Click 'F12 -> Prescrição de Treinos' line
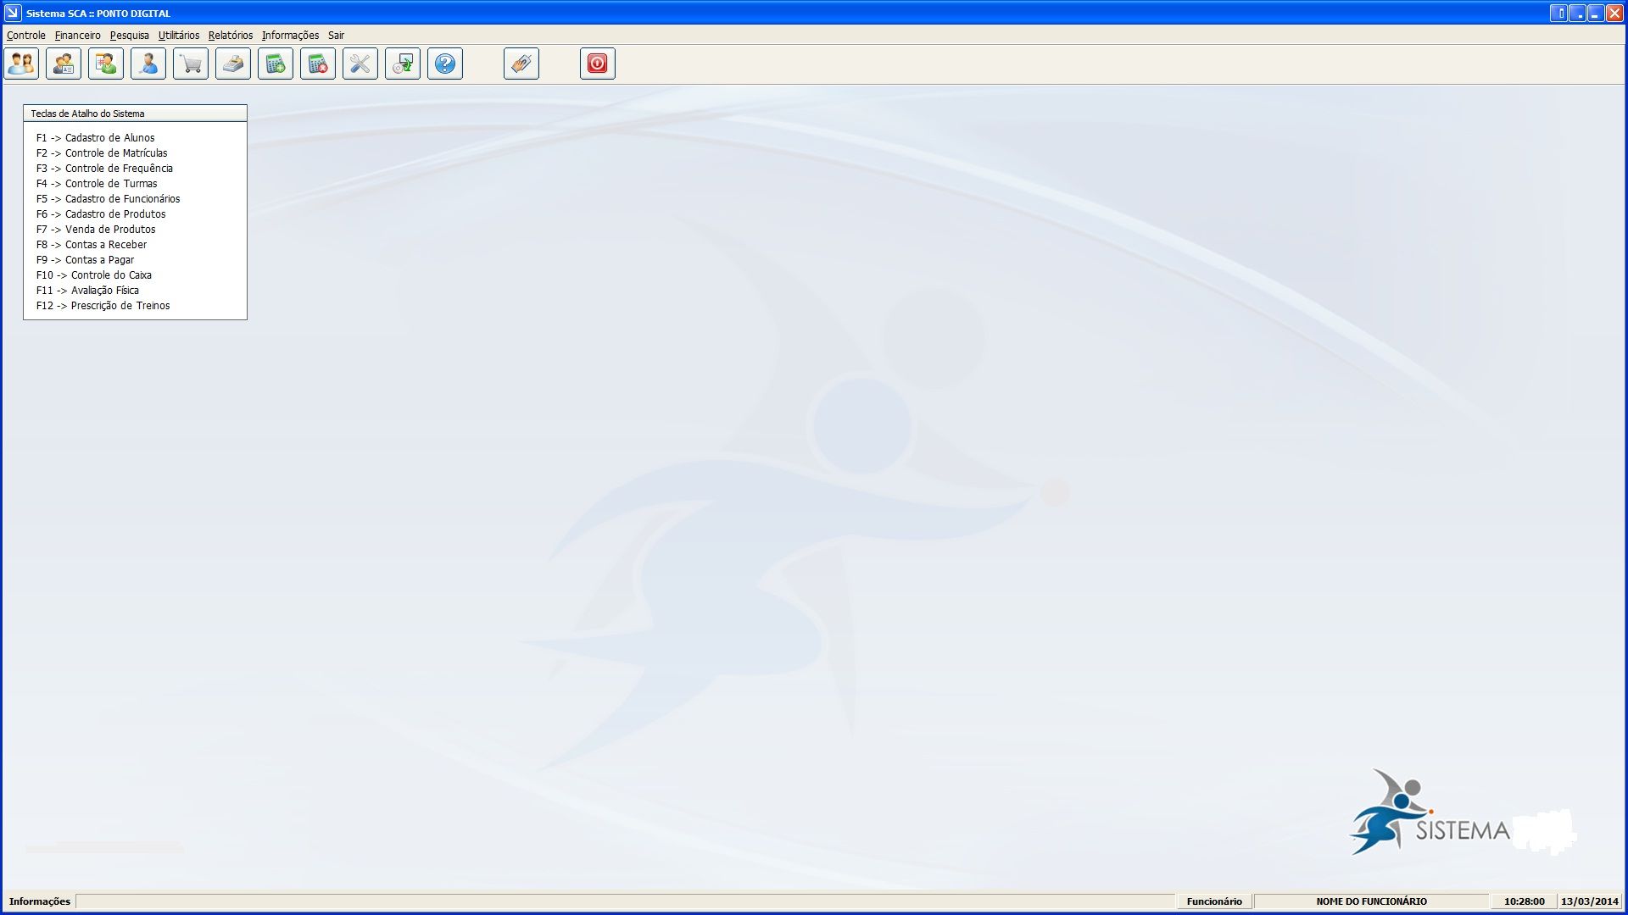Viewport: 1628px width, 915px height. [103, 306]
